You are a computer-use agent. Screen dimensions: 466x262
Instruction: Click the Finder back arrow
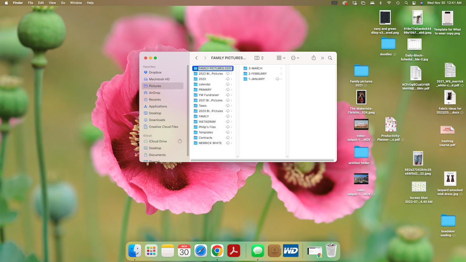(196, 58)
